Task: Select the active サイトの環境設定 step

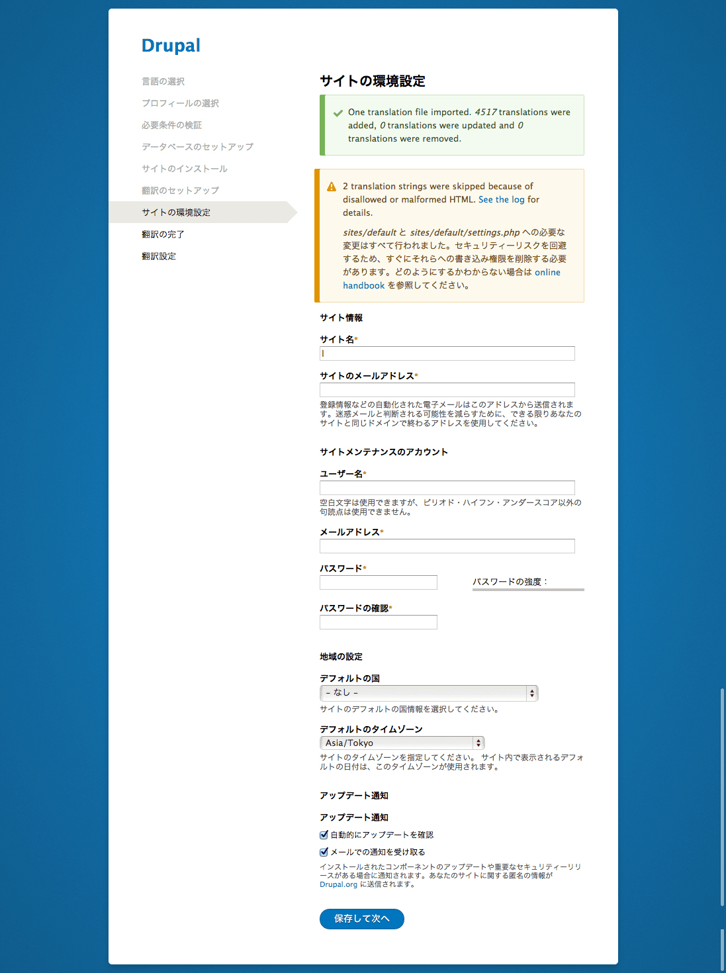Action: pos(203,212)
